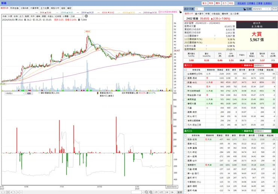Click lock icon beside 日期 date field
The width and height of the screenshot is (278, 194).
coord(245,9)
